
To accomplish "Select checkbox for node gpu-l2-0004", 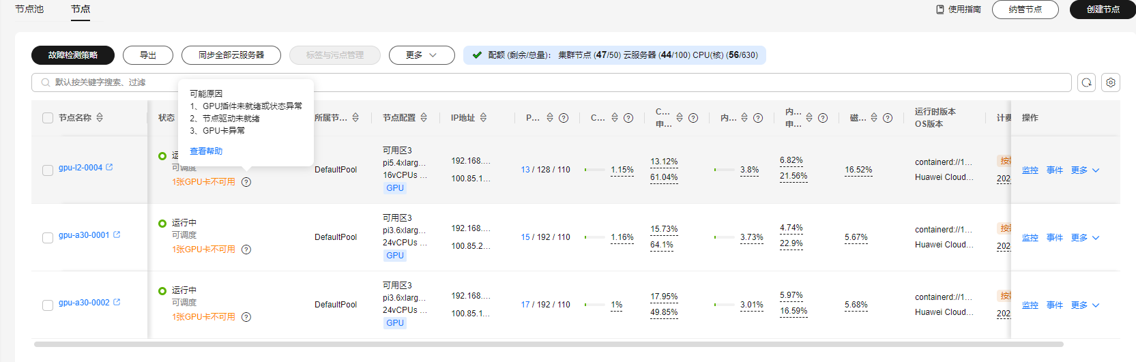I will tap(48, 170).
